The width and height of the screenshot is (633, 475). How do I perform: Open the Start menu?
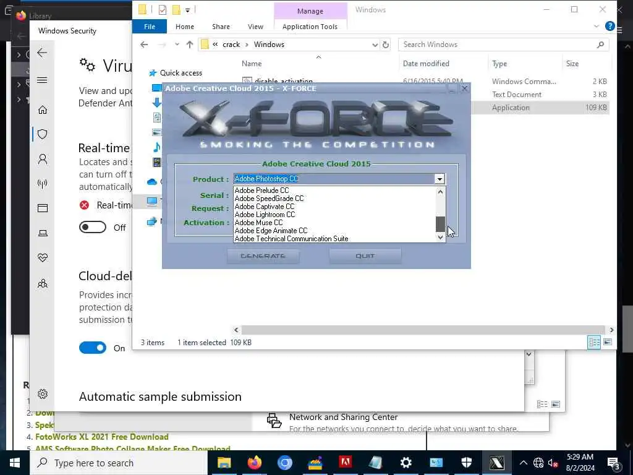click(15, 463)
